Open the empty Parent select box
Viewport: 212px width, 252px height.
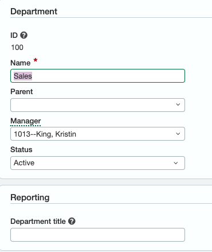(x=97, y=105)
